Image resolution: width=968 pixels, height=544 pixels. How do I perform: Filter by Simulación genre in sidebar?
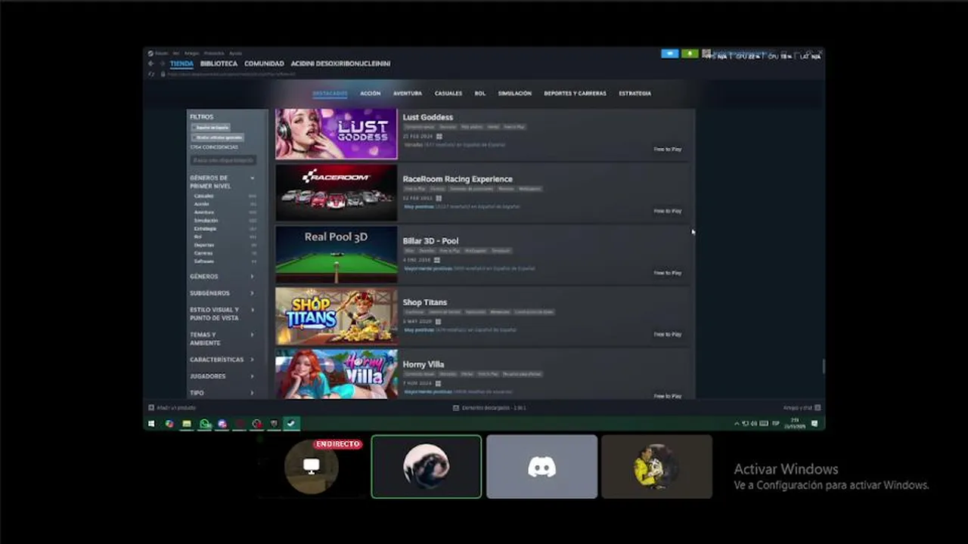[206, 221]
